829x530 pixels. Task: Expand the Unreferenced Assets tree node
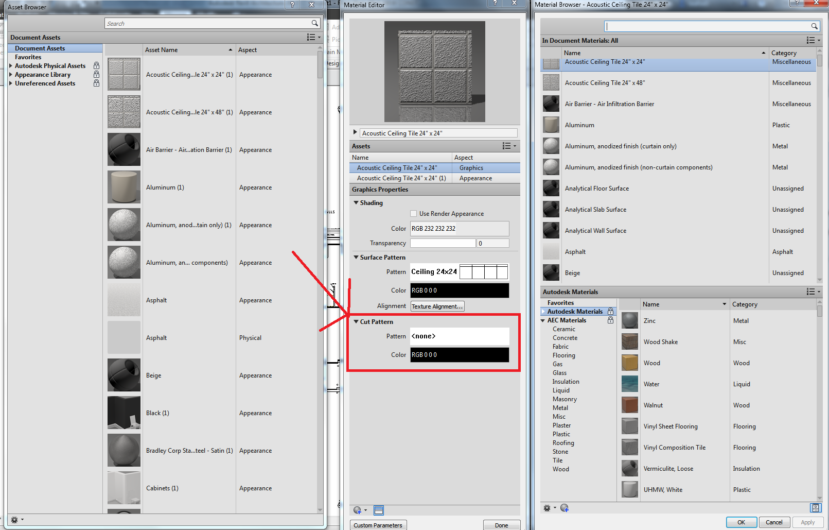tap(11, 83)
